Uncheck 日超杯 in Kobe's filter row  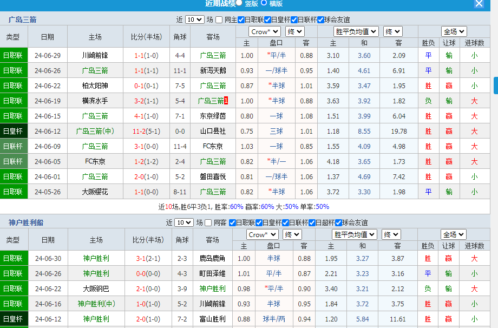pyautogui.click(x=312, y=221)
